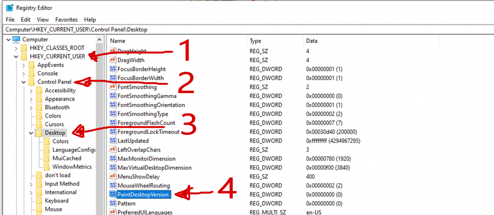Expand the International key

(x=31, y=192)
